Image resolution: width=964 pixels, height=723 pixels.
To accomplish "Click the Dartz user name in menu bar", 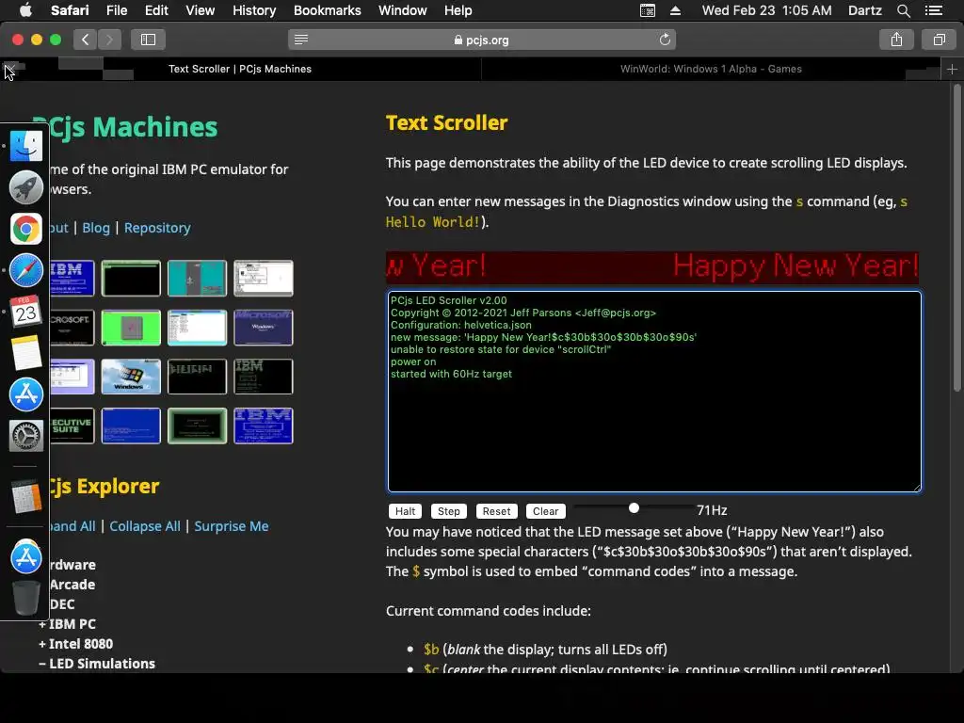I will point(864,10).
